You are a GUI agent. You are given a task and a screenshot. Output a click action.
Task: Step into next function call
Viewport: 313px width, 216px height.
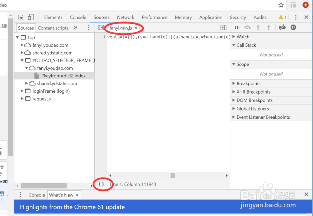(258, 27)
